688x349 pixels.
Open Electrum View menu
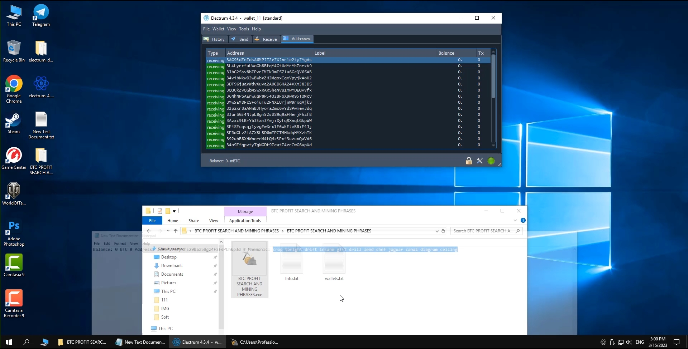coord(231,29)
